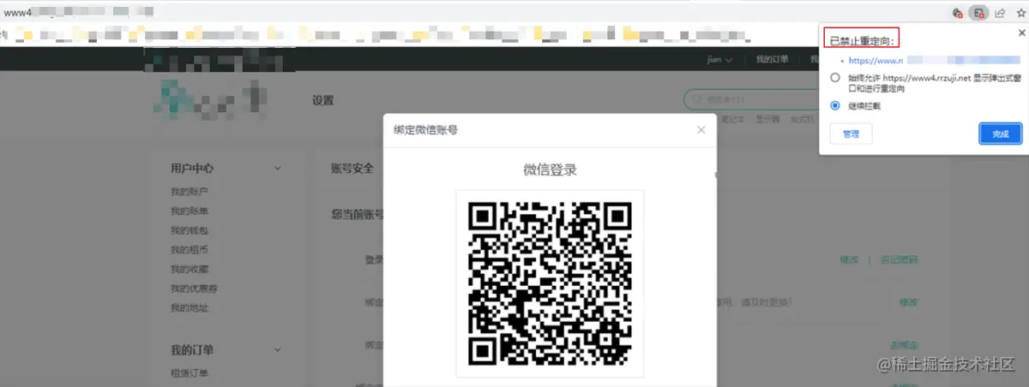Screen dimensions: 1029x387
Task: Click the 设置 page heading
Action: 322,100
